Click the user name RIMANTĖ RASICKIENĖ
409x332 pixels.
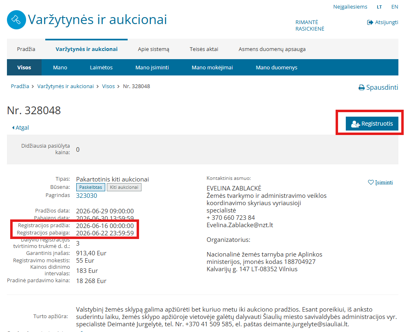(310, 26)
